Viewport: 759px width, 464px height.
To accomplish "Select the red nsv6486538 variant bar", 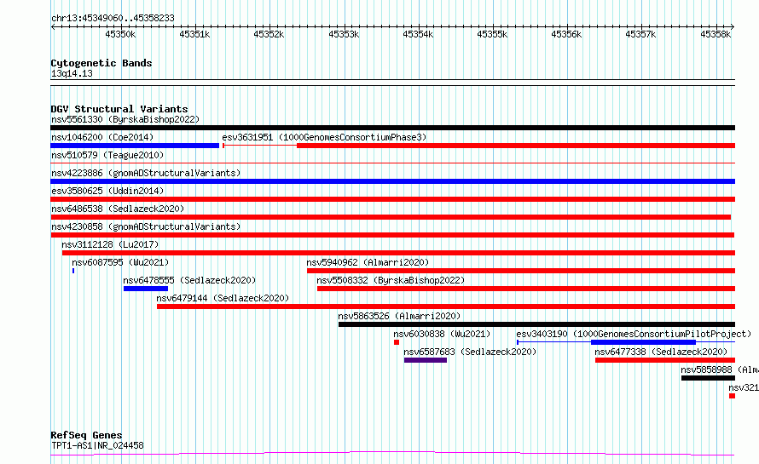I will (x=391, y=217).
